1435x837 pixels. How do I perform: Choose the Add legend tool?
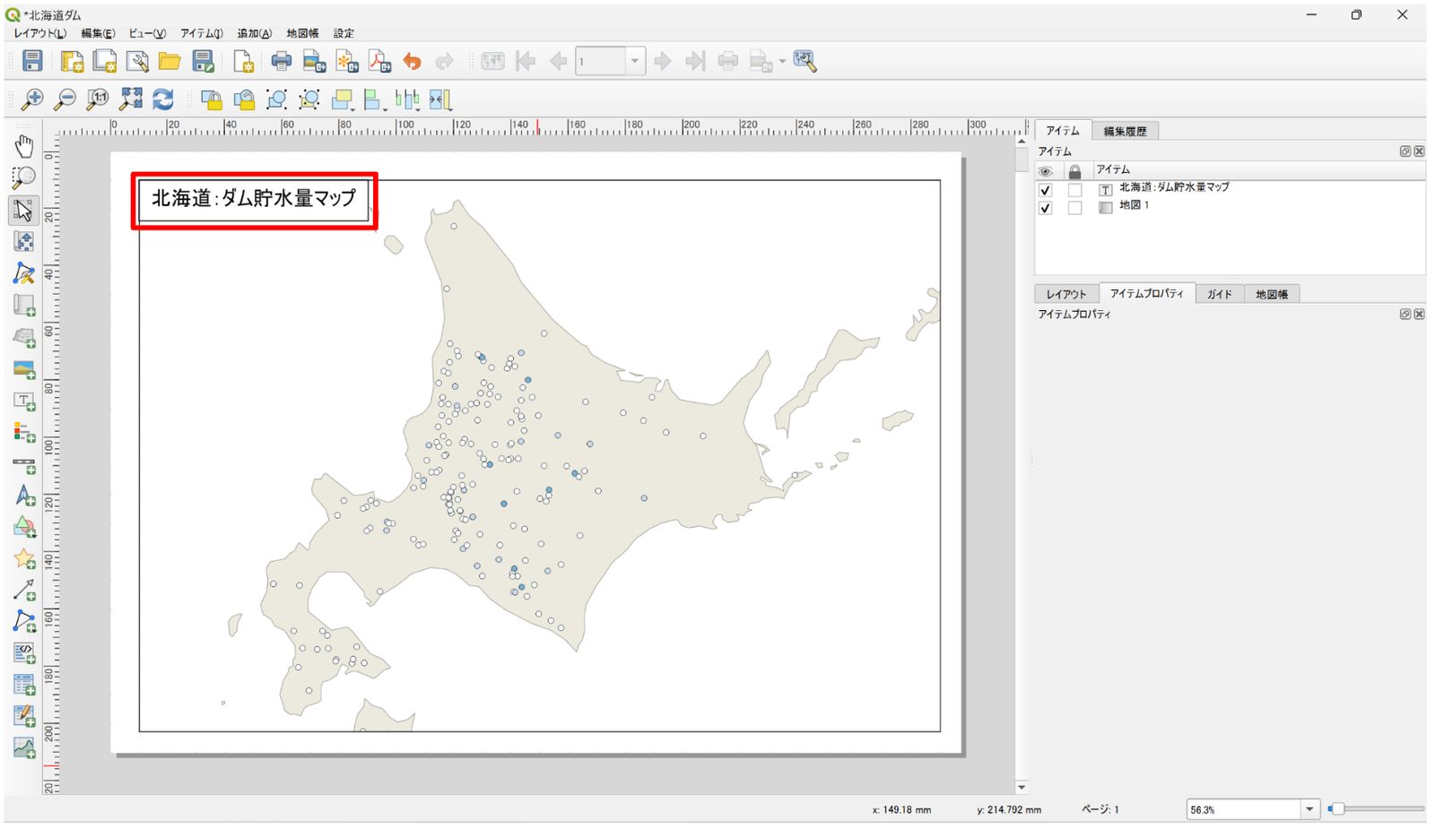pos(24,432)
